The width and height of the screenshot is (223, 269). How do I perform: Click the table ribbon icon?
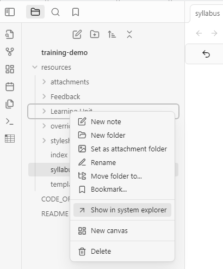coord(10,139)
